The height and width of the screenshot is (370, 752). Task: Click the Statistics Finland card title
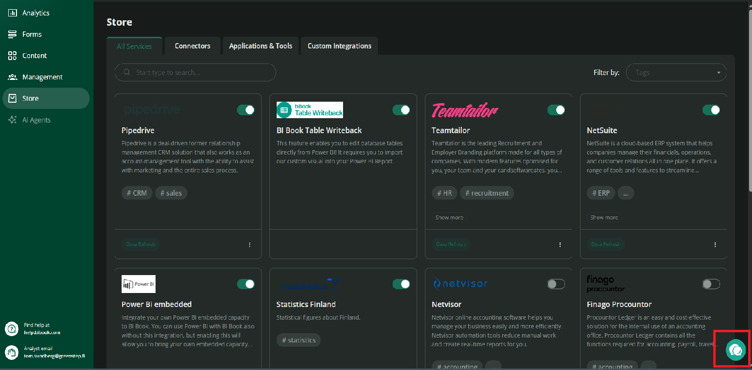coord(306,304)
